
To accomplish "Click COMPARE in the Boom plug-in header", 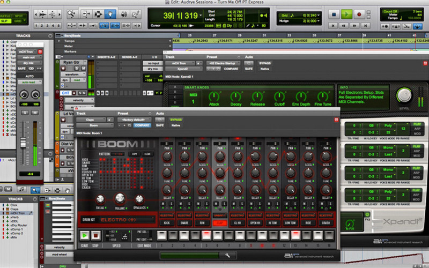I will click(x=142, y=125).
